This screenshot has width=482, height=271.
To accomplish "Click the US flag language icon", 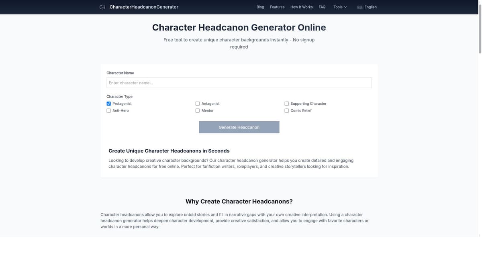I will coord(360,7).
